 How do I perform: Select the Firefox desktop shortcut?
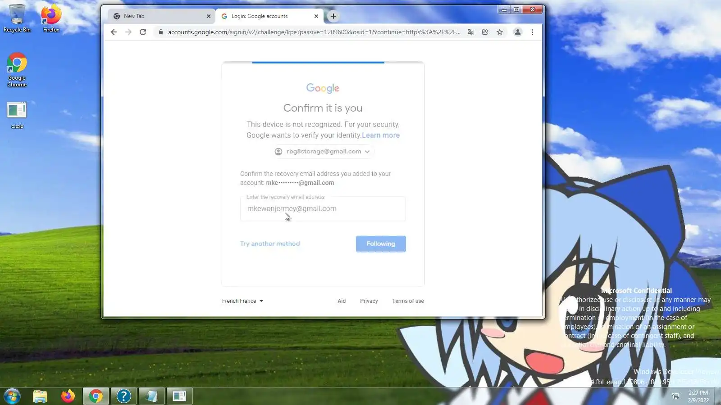pos(51,18)
